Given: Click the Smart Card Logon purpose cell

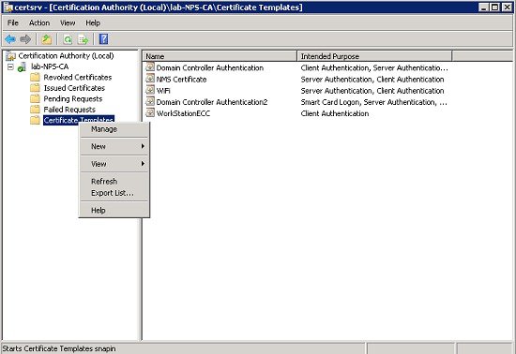Looking at the screenshot, I should pyautogui.click(x=373, y=102).
